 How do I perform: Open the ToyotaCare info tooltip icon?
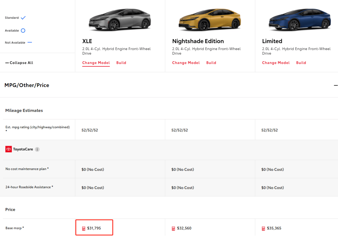(37, 149)
